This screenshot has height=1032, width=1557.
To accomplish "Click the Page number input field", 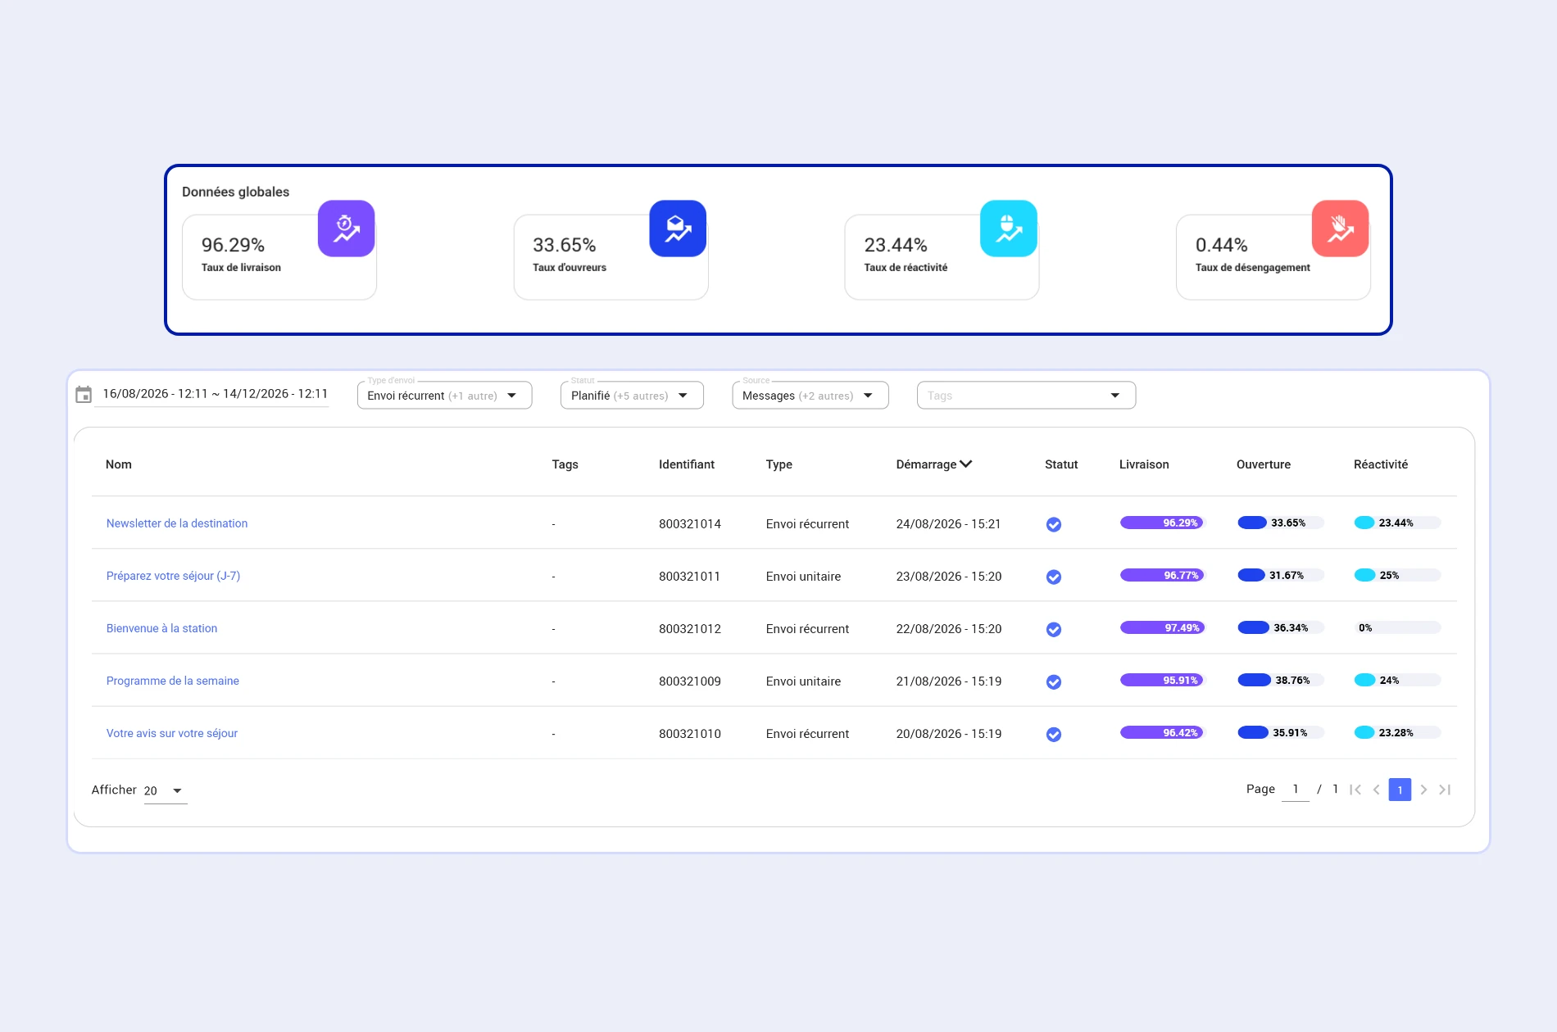I will tap(1295, 790).
